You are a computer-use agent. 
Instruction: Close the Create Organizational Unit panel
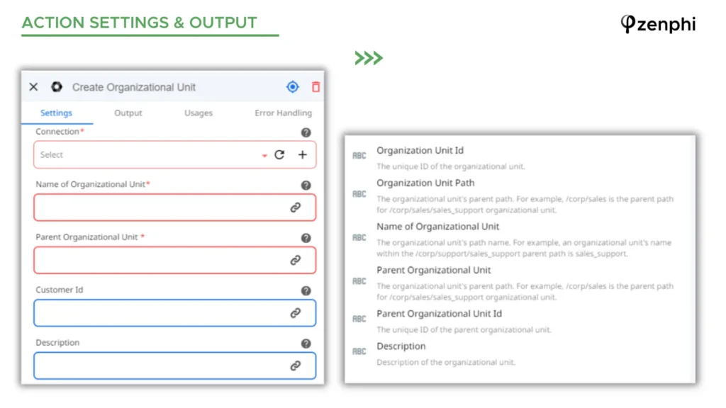click(33, 87)
